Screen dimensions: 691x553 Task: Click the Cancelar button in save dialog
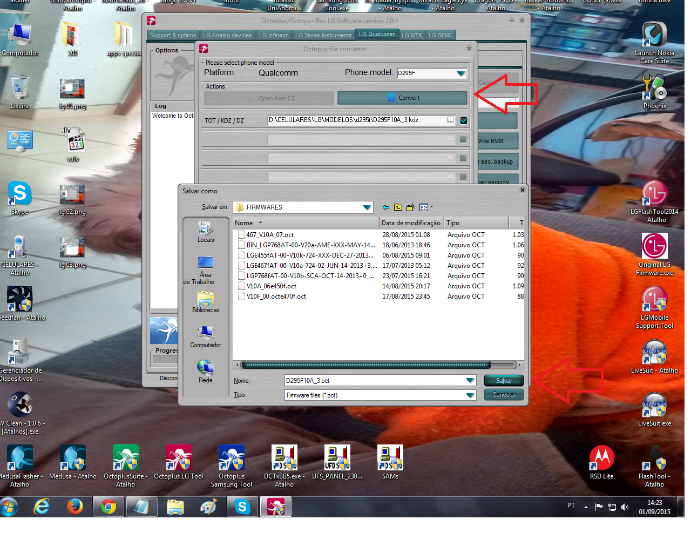504,395
